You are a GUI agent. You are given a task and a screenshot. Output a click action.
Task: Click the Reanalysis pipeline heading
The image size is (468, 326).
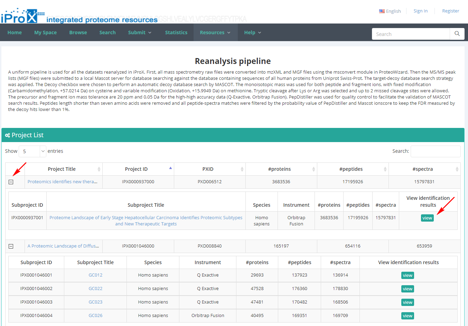coord(233,61)
